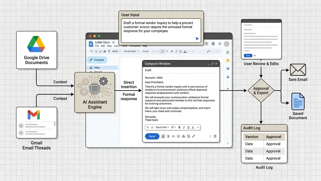The image size is (321, 181).
Task: Click the redo arrow in Docs toolbar
Action: 100,51
